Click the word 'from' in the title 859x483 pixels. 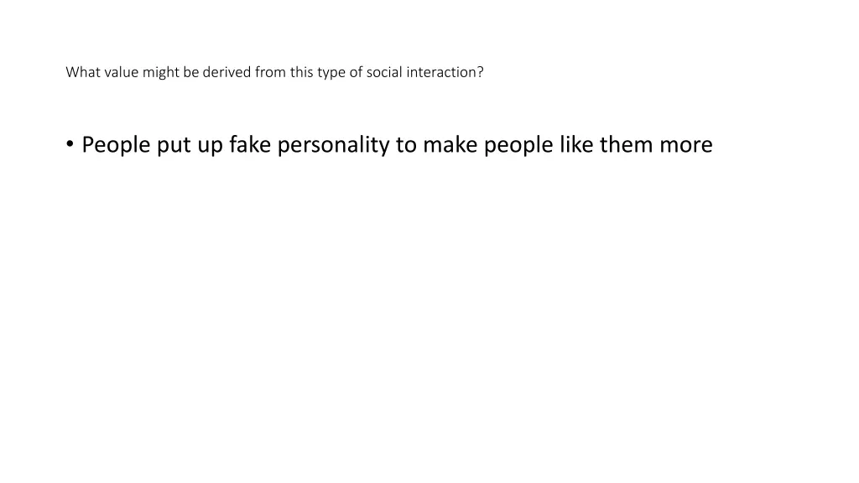coord(271,72)
